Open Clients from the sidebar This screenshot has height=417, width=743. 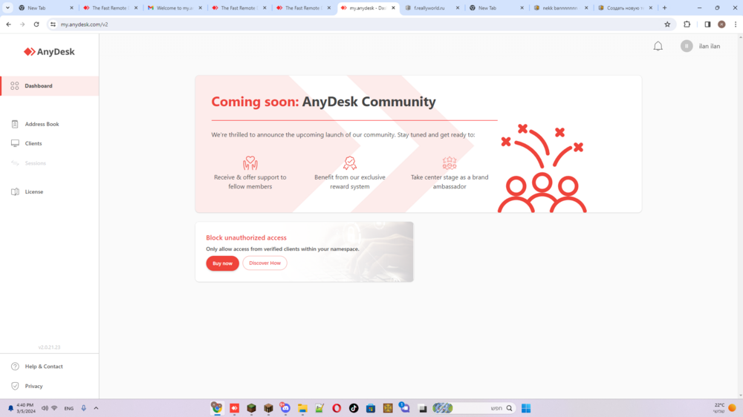(49, 143)
